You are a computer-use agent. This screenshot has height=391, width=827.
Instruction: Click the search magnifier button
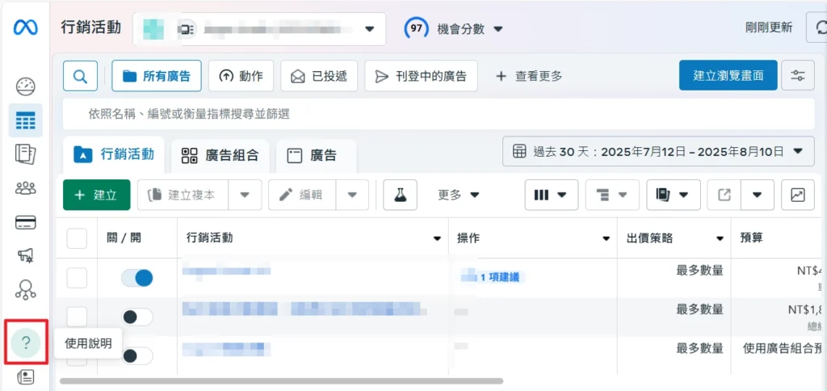coord(80,76)
